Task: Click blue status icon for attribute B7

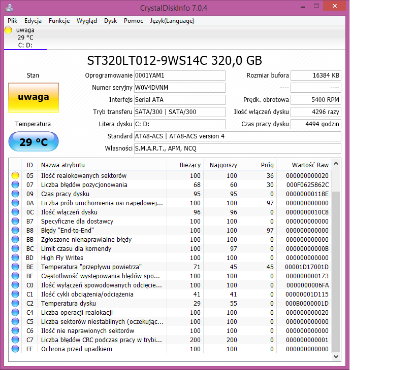Action: [15, 221]
